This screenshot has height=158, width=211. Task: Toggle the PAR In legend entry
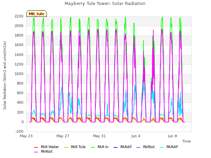tap(100, 147)
